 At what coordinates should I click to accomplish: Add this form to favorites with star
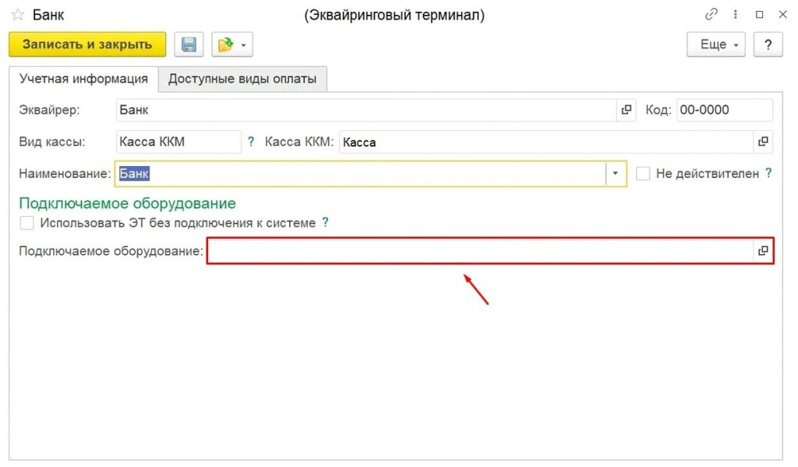pyautogui.click(x=17, y=15)
